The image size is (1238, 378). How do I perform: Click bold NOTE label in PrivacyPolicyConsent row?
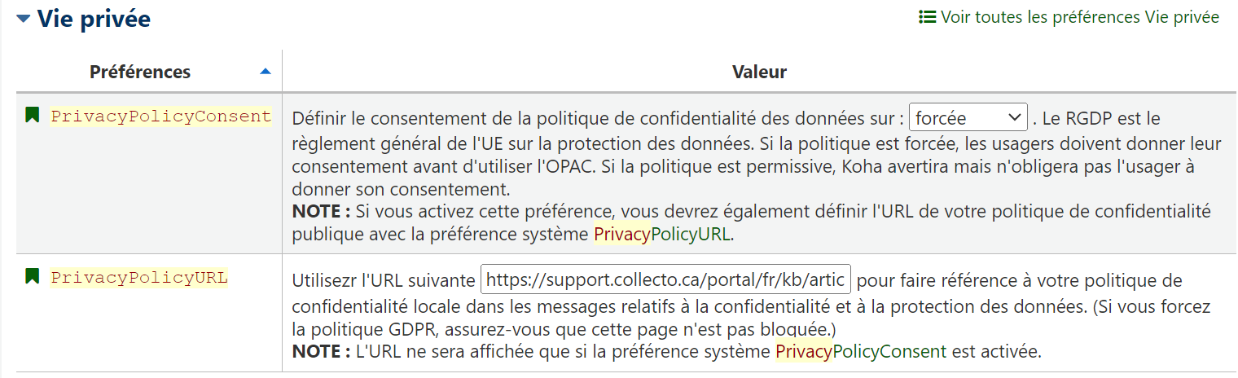pyautogui.click(x=321, y=212)
